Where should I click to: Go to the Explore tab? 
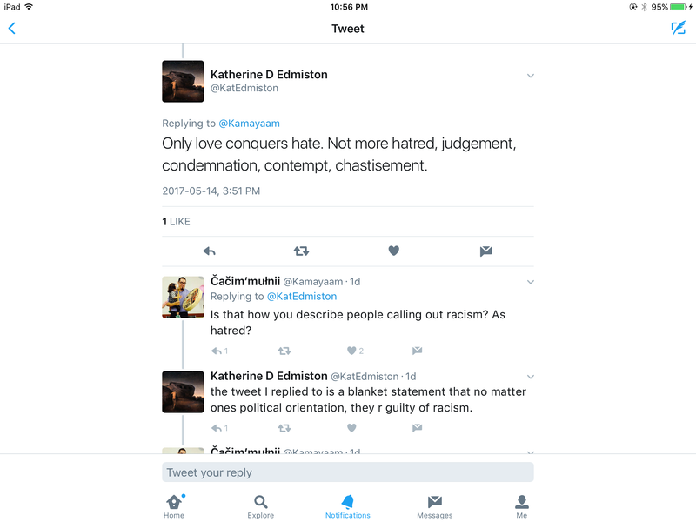pos(260,506)
